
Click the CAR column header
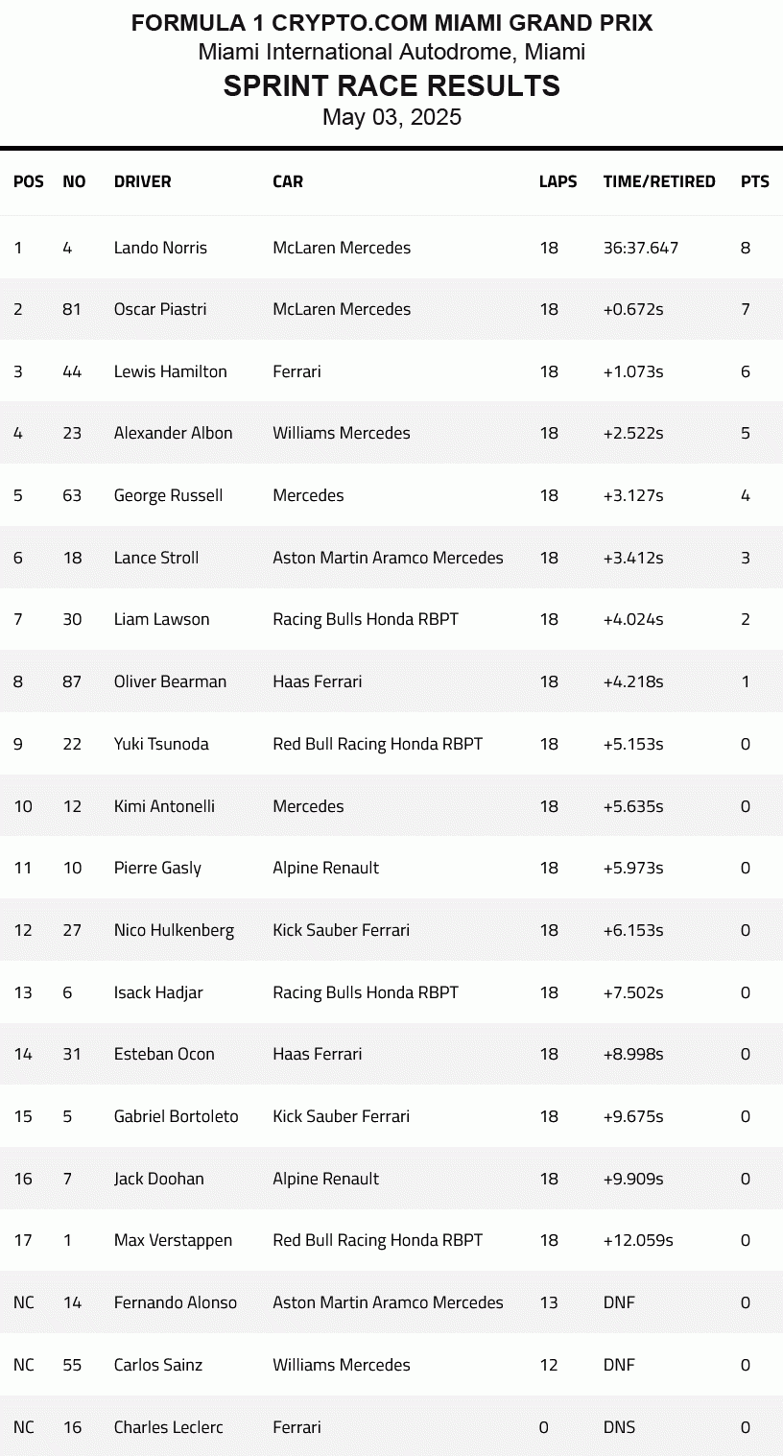[287, 181]
